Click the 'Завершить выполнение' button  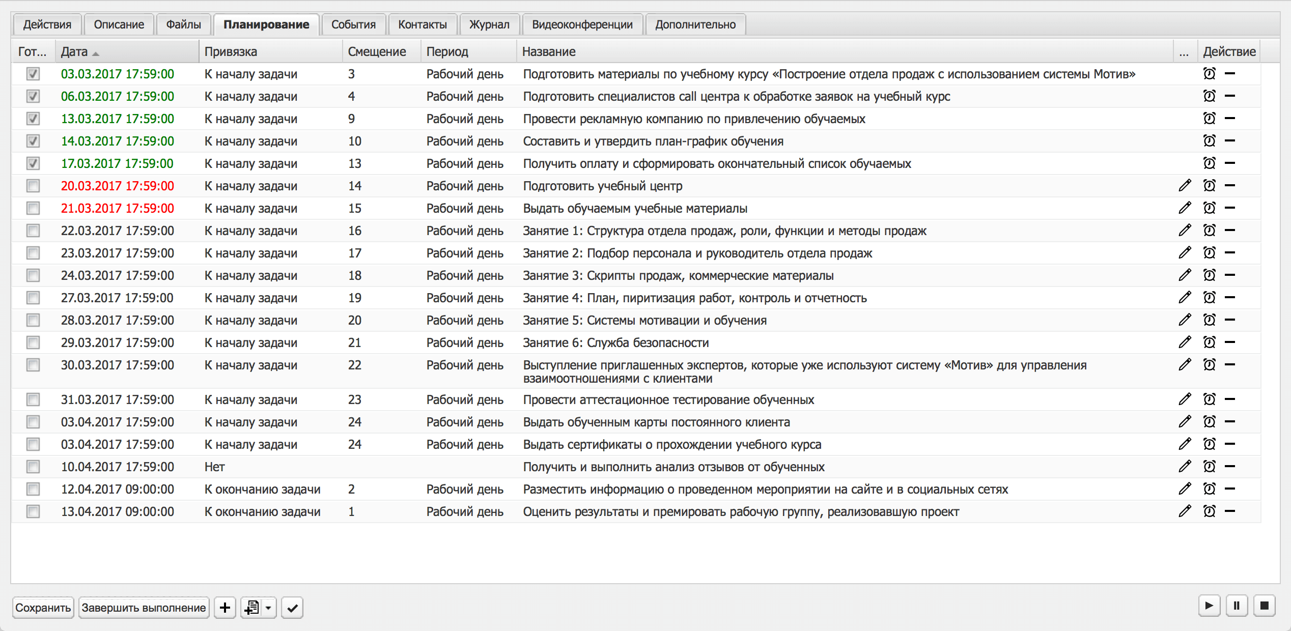pos(144,608)
